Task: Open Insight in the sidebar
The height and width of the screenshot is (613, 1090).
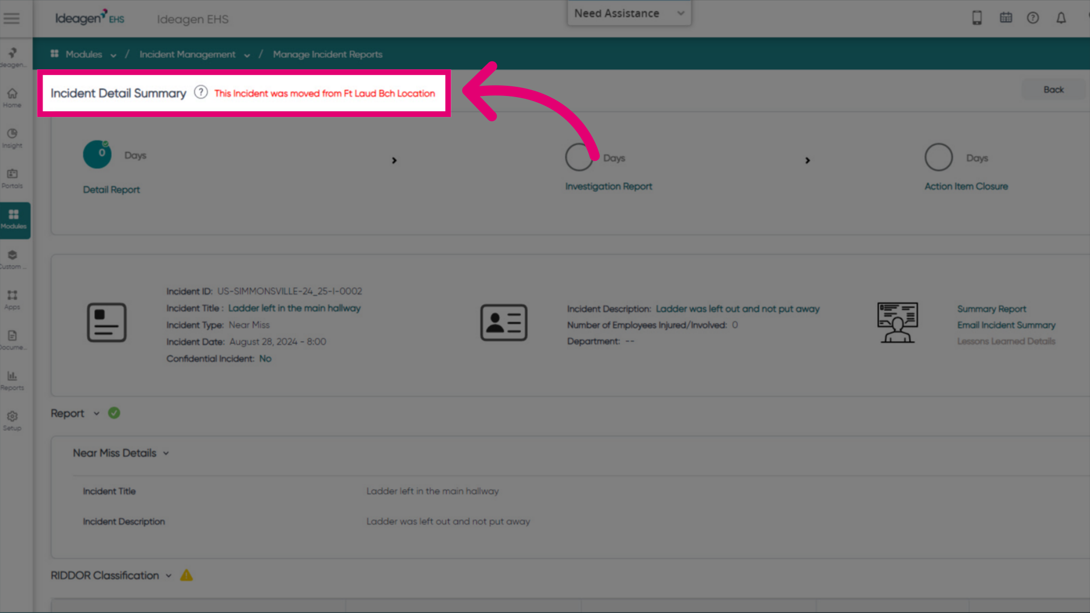Action: pos(12,138)
